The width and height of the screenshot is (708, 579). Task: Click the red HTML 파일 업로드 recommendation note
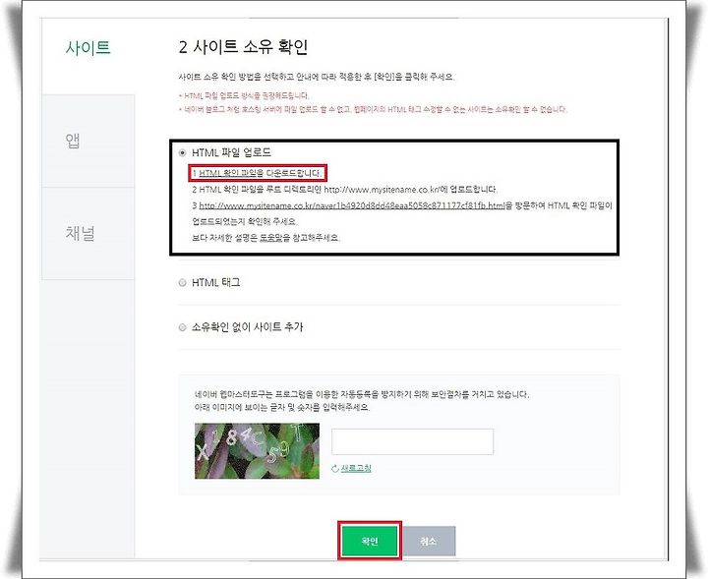coord(244,95)
